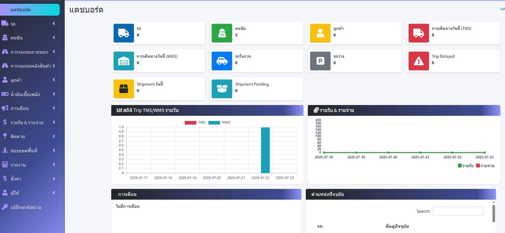This screenshot has width=505, height=233.
Task: Toggle WMS series in chart legend
Action: point(220,122)
